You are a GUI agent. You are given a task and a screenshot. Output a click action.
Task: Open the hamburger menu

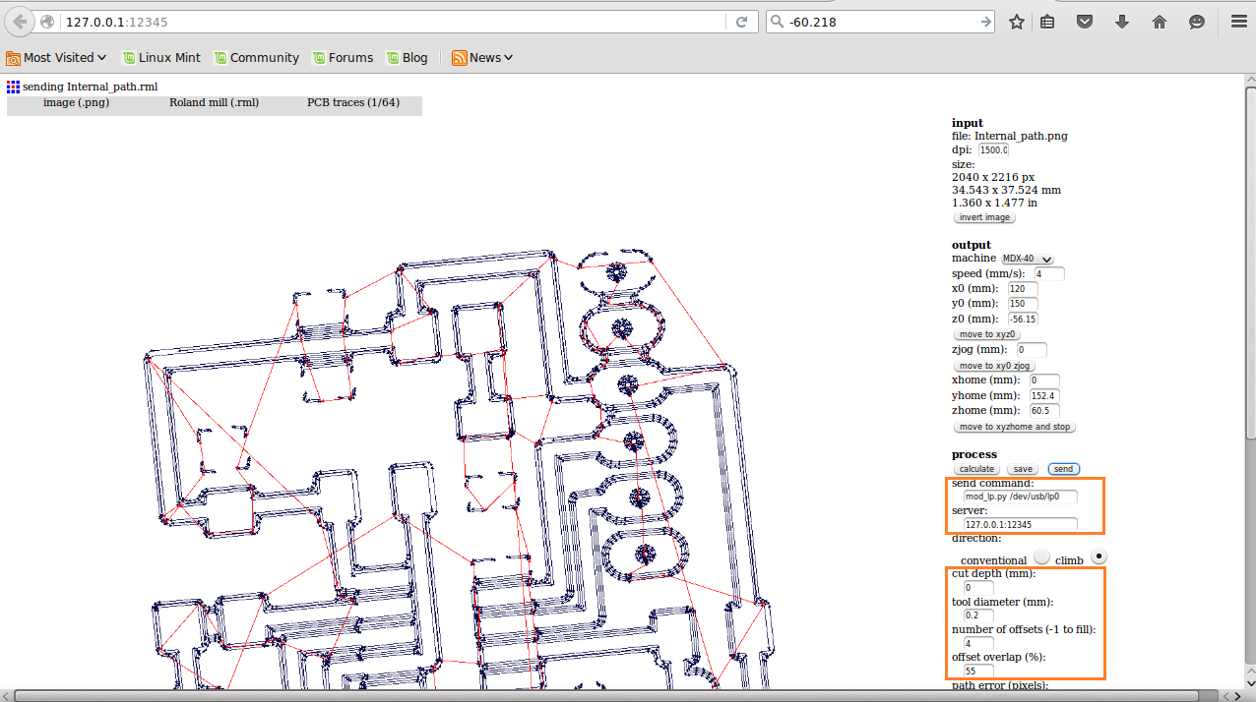click(x=1238, y=22)
